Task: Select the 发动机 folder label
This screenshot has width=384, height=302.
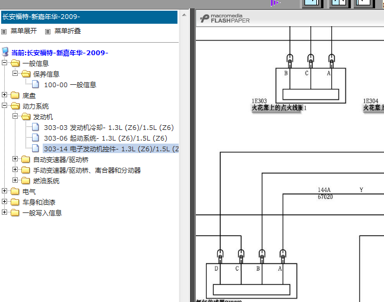Action: click(x=43, y=117)
